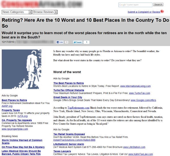Visit www.TurboTax.com link
Screen dimensions: 170x156
coord(139,93)
